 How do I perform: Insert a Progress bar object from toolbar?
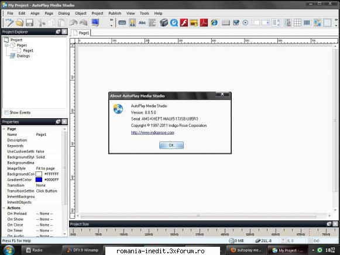tap(307, 23)
